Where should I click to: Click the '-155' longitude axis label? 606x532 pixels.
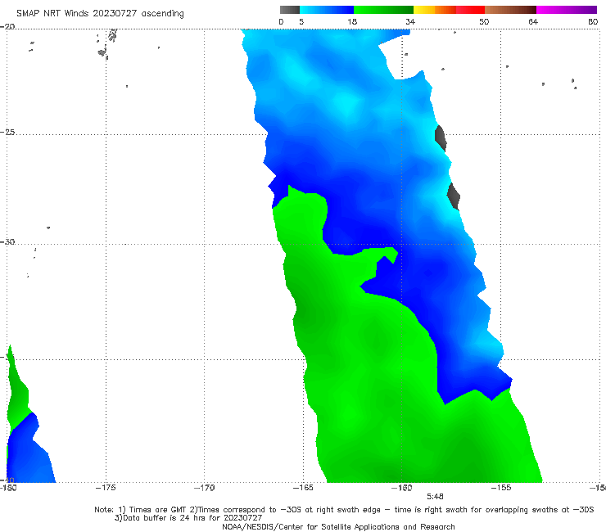(501, 488)
